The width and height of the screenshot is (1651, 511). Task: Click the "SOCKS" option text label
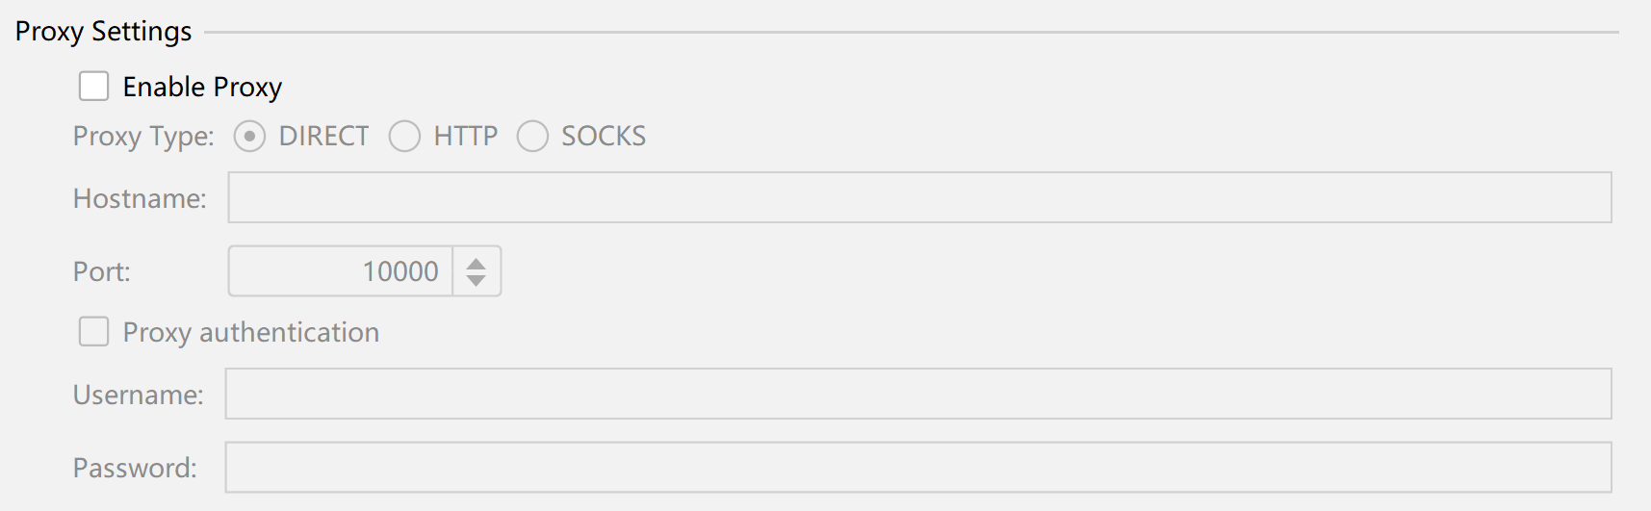[x=604, y=137]
